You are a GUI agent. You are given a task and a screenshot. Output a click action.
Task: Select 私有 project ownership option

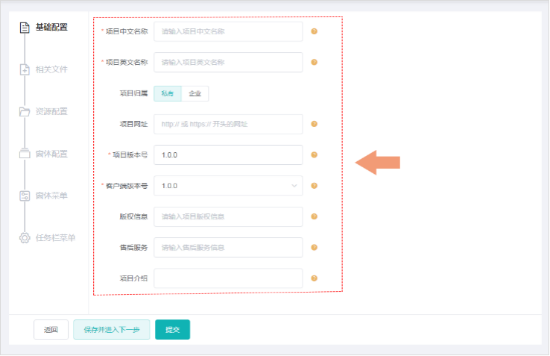coord(167,93)
